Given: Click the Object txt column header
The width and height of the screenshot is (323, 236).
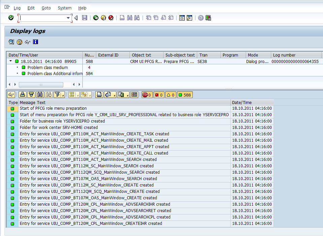Looking at the screenshot, I should pos(146,55).
